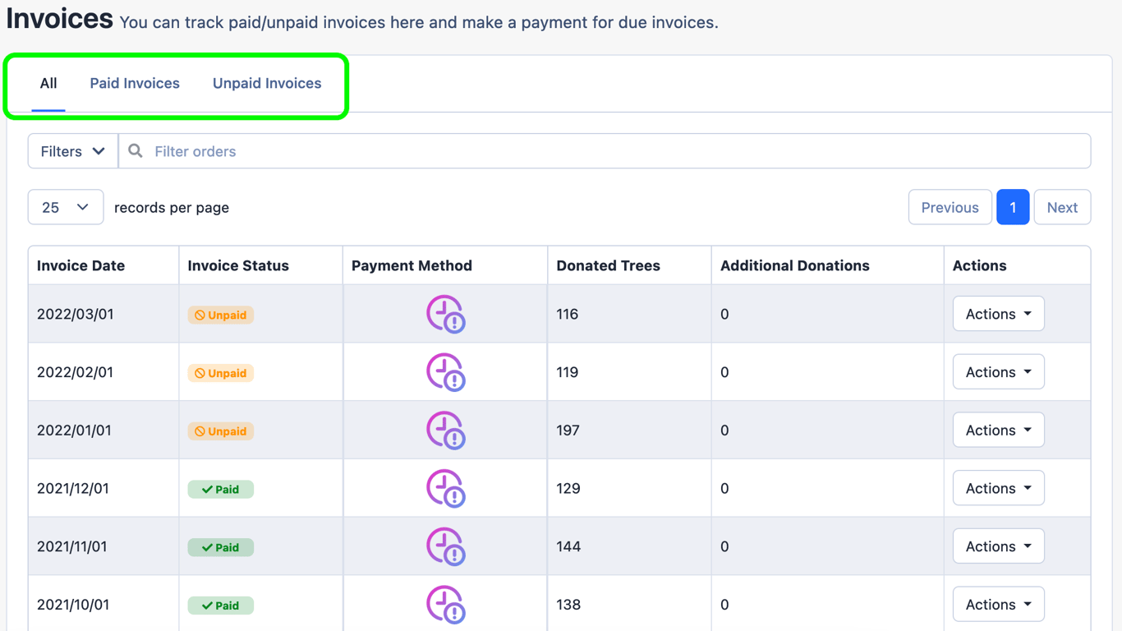Go to the Next page
1122x631 pixels.
tap(1062, 207)
